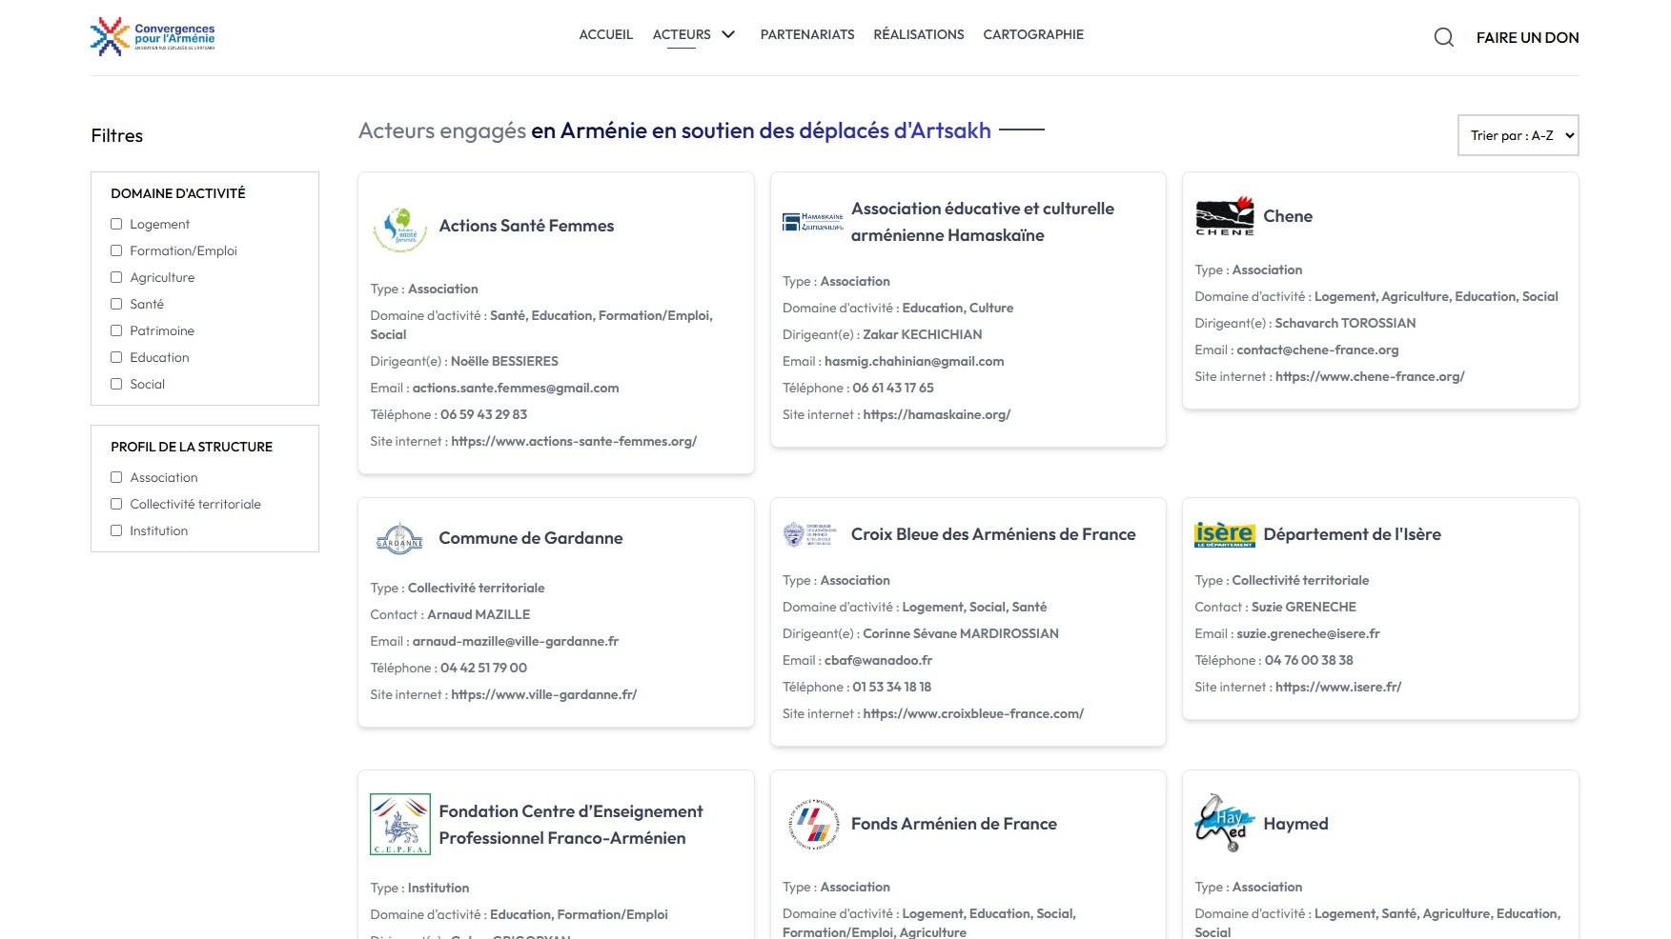
Task: Expand the Acteurs menu chevron
Action: point(728,34)
